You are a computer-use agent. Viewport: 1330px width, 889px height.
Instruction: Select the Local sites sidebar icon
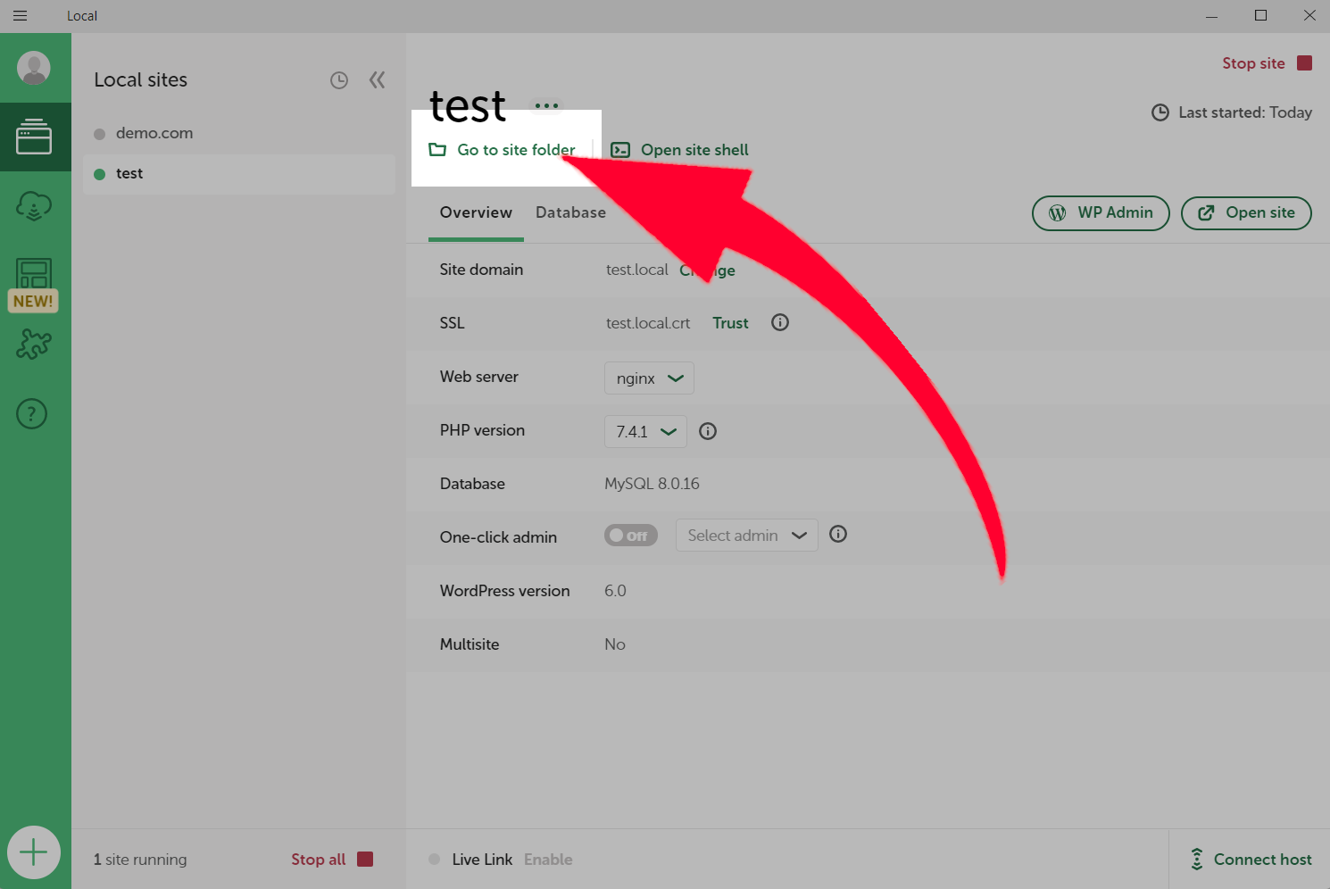[x=34, y=137]
